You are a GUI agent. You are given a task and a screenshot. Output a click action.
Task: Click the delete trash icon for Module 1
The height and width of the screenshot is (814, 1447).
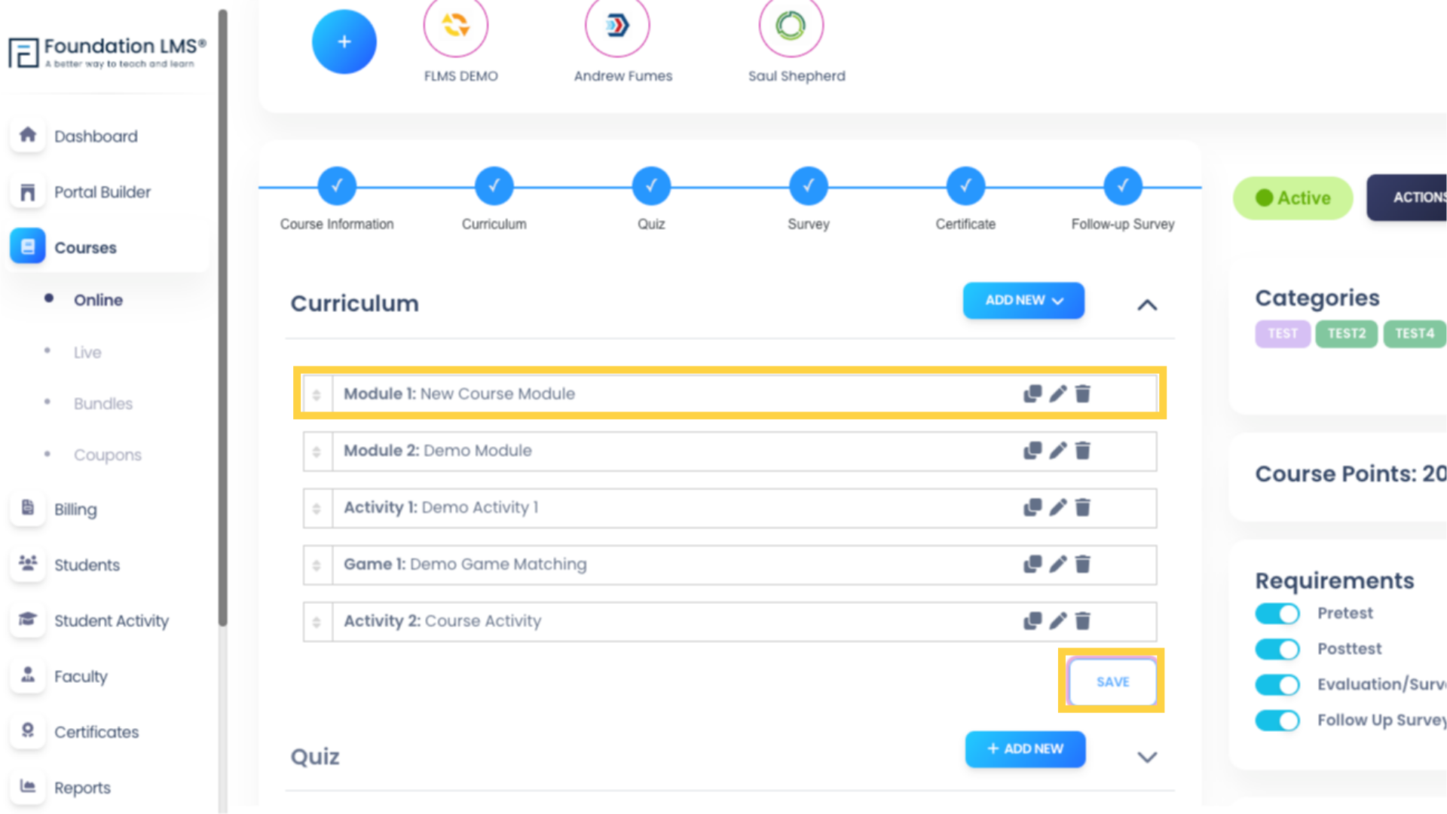(1083, 393)
